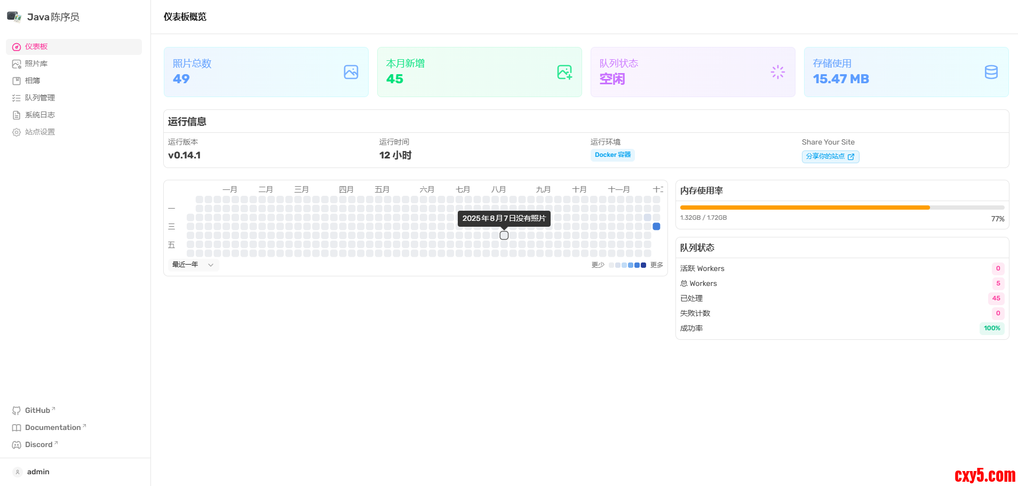Click the Docker 容器 environment badge

point(613,155)
